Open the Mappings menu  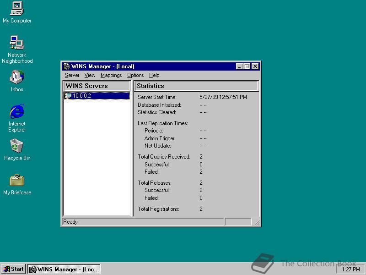point(111,75)
